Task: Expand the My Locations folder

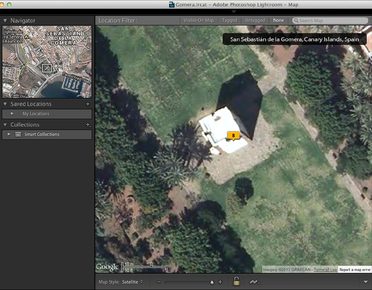Action: [12, 114]
